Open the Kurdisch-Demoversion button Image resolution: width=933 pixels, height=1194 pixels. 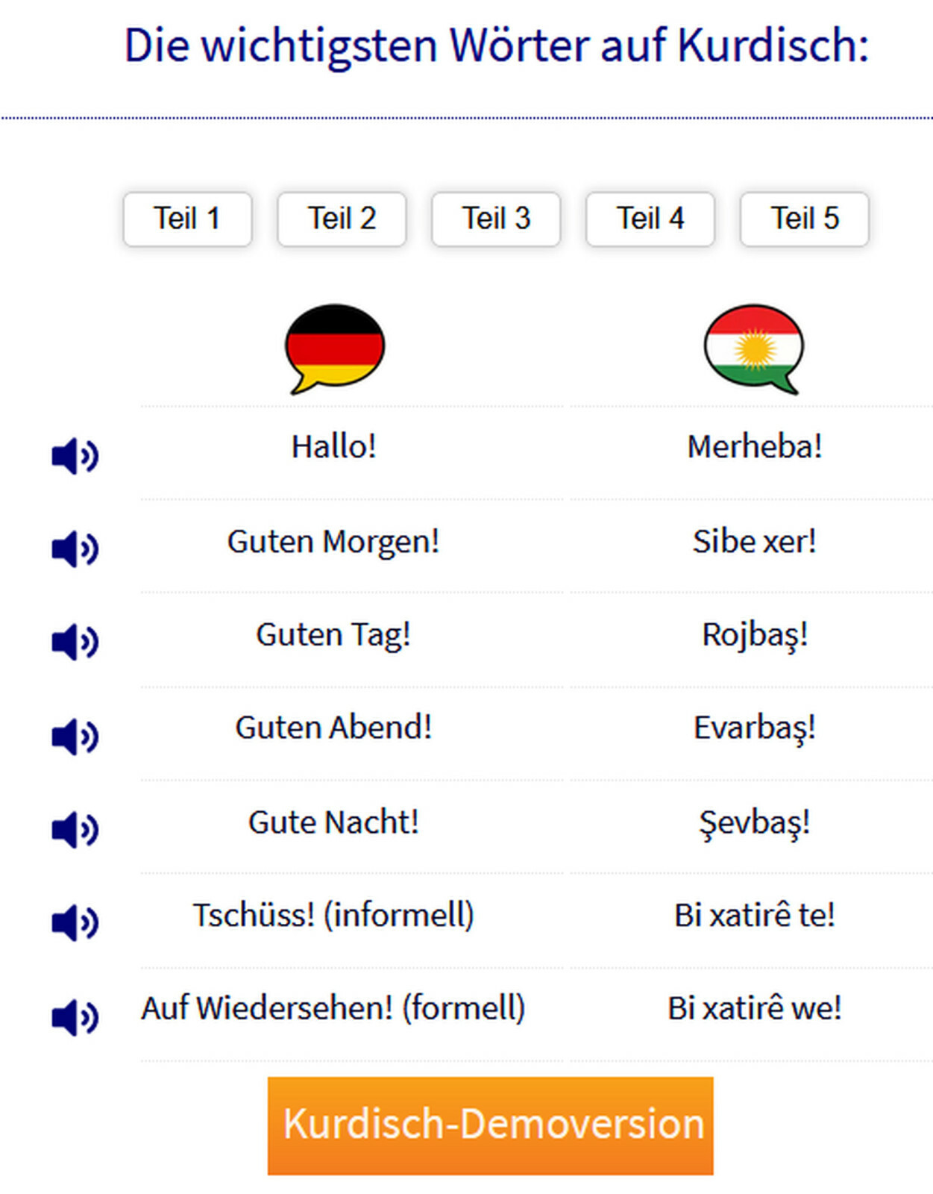491,1125
